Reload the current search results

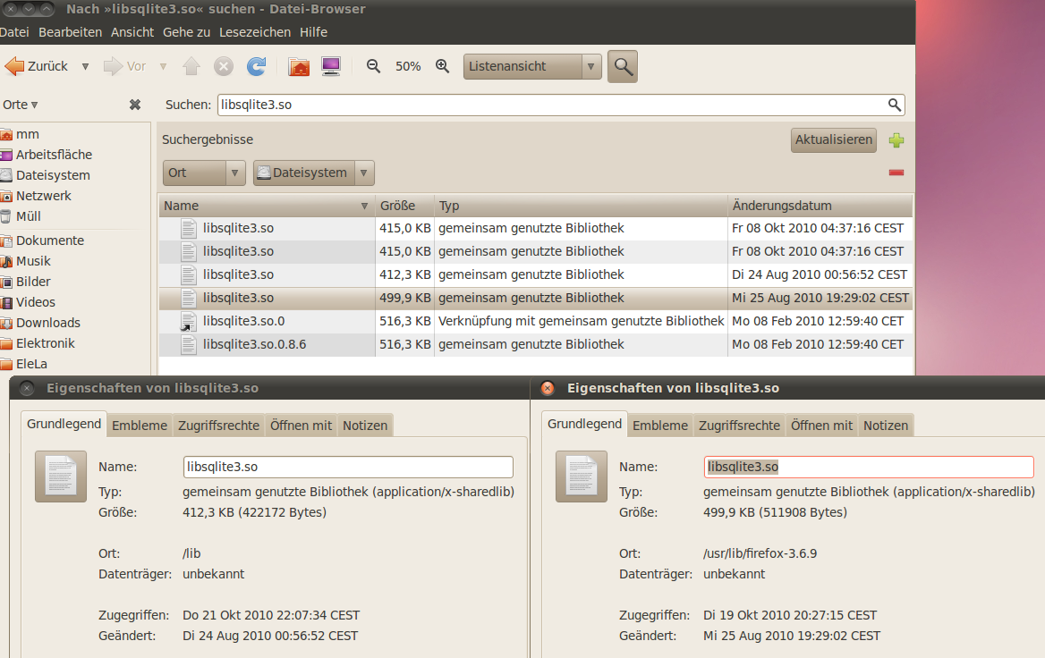tap(257, 66)
